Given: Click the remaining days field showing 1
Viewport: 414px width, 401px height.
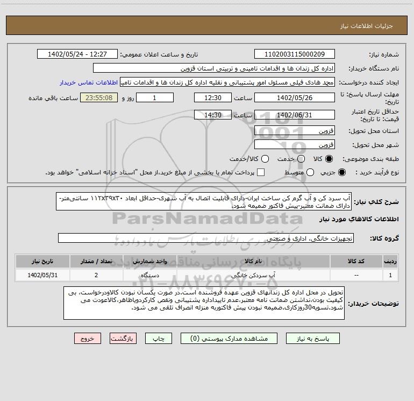Looking at the screenshot, I should point(155,97).
